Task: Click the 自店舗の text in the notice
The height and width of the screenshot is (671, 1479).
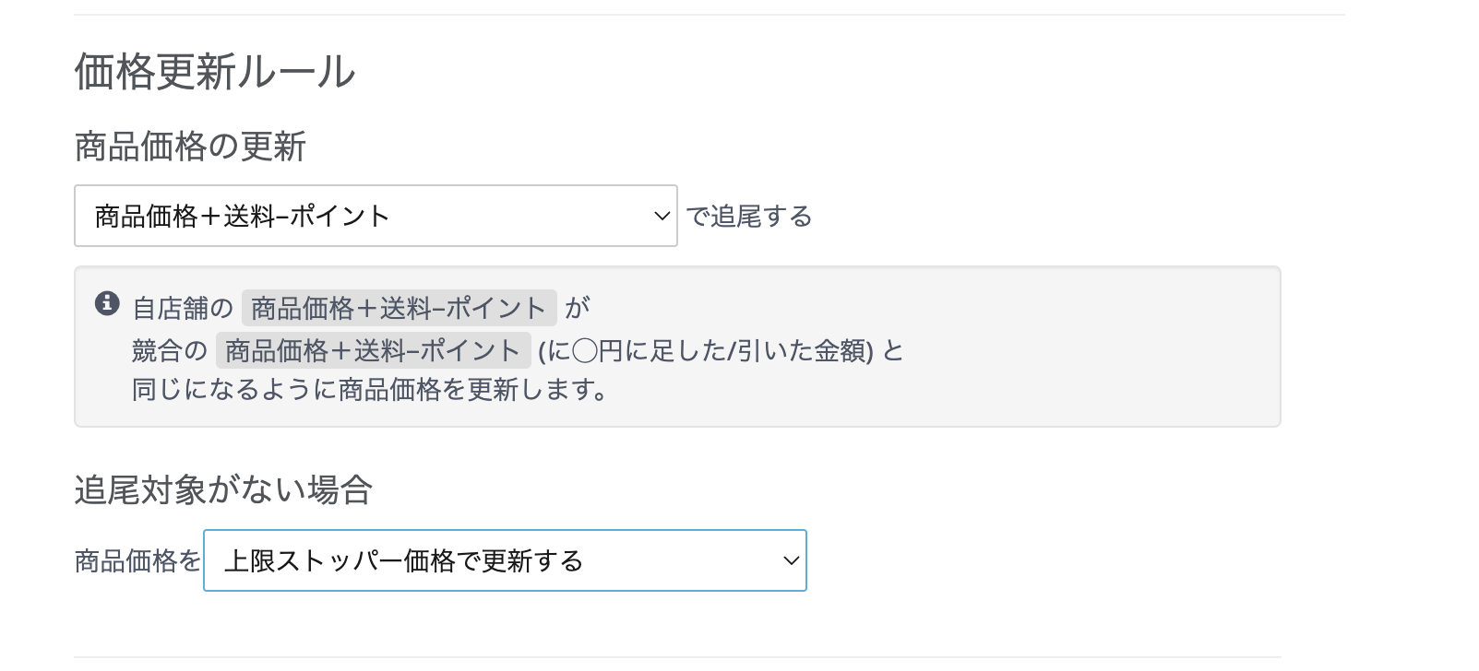Action: click(183, 308)
